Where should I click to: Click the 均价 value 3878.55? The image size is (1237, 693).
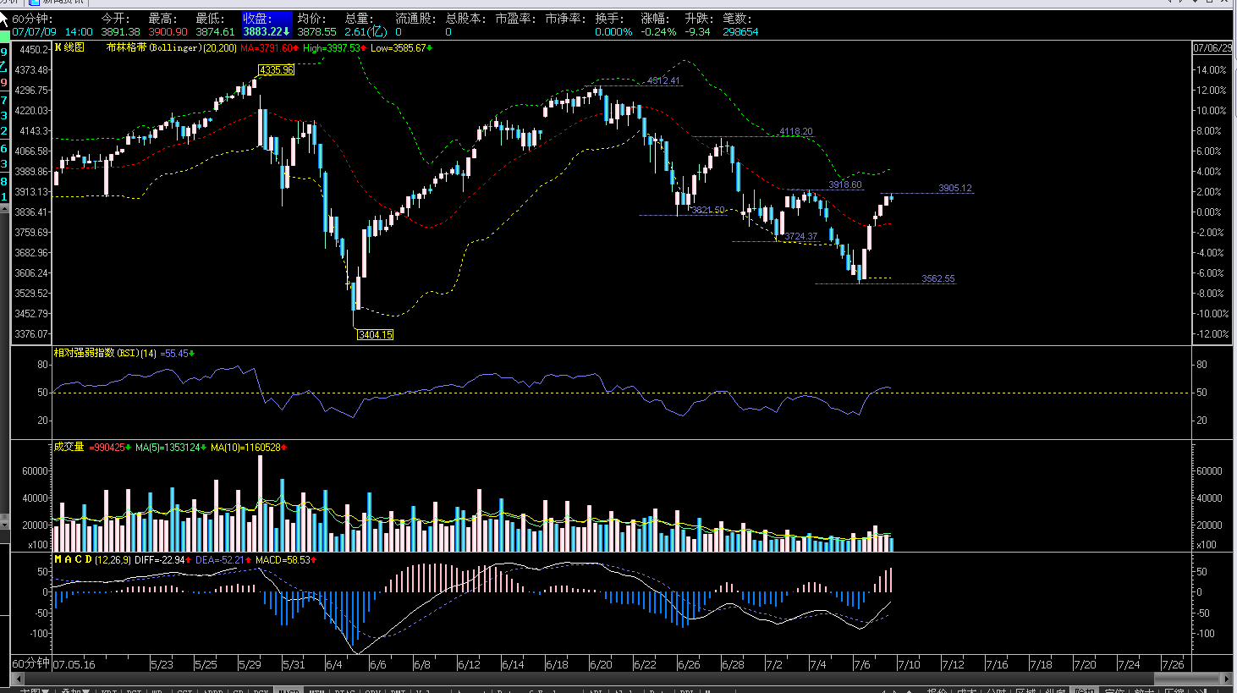tap(316, 32)
